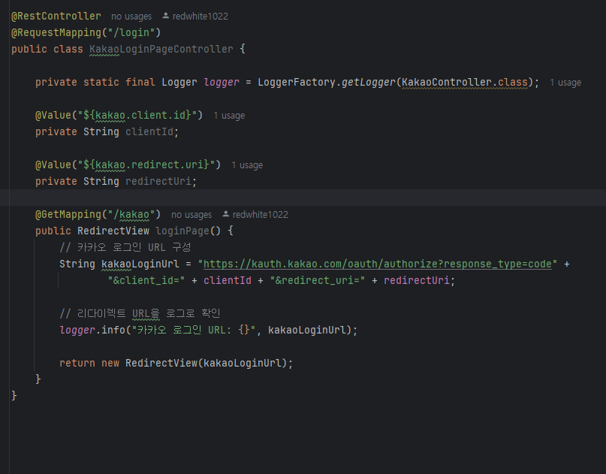The height and width of the screenshot is (474, 606).
Task: Click the author icon beside redwhite1022 on loginPage
Action: [x=226, y=214]
